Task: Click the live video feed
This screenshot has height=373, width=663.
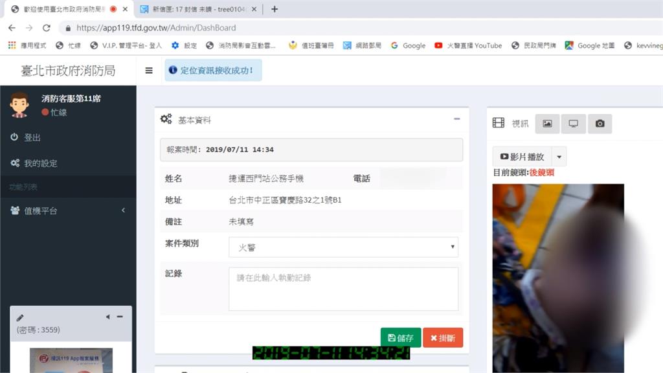Action: coord(558,278)
